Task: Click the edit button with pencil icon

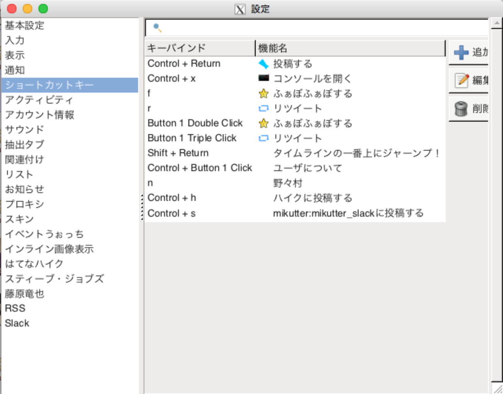Action: coord(469,81)
